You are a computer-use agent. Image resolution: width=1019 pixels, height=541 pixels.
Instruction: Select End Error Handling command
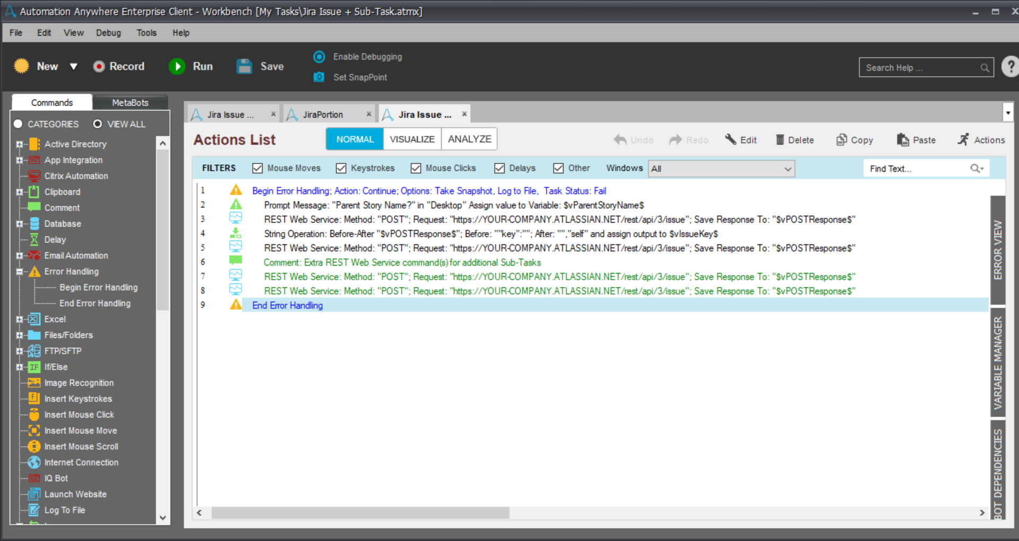95,303
